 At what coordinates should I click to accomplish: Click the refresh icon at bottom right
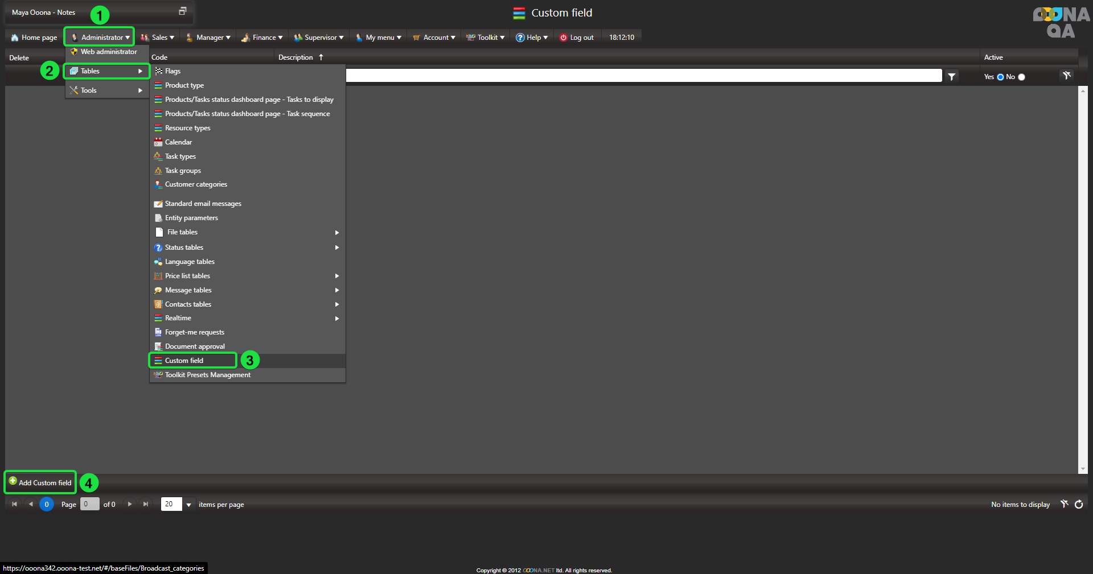tap(1079, 505)
